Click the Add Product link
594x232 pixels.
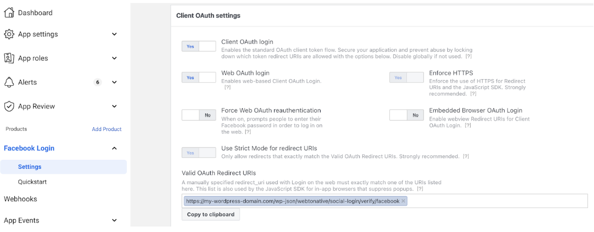click(107, 129)
